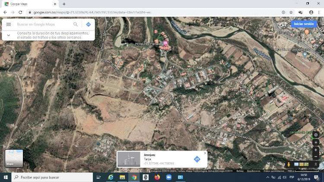The height and width of the screenshot is (182, 324).
Task: Open directions with the blue diamond icon
Action: (88, 25)
